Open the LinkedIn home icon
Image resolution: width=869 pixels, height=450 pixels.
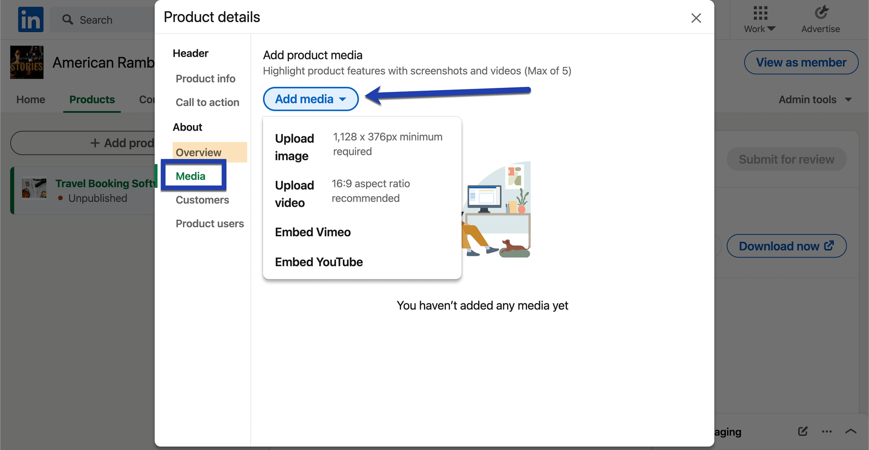coord(30,19)
